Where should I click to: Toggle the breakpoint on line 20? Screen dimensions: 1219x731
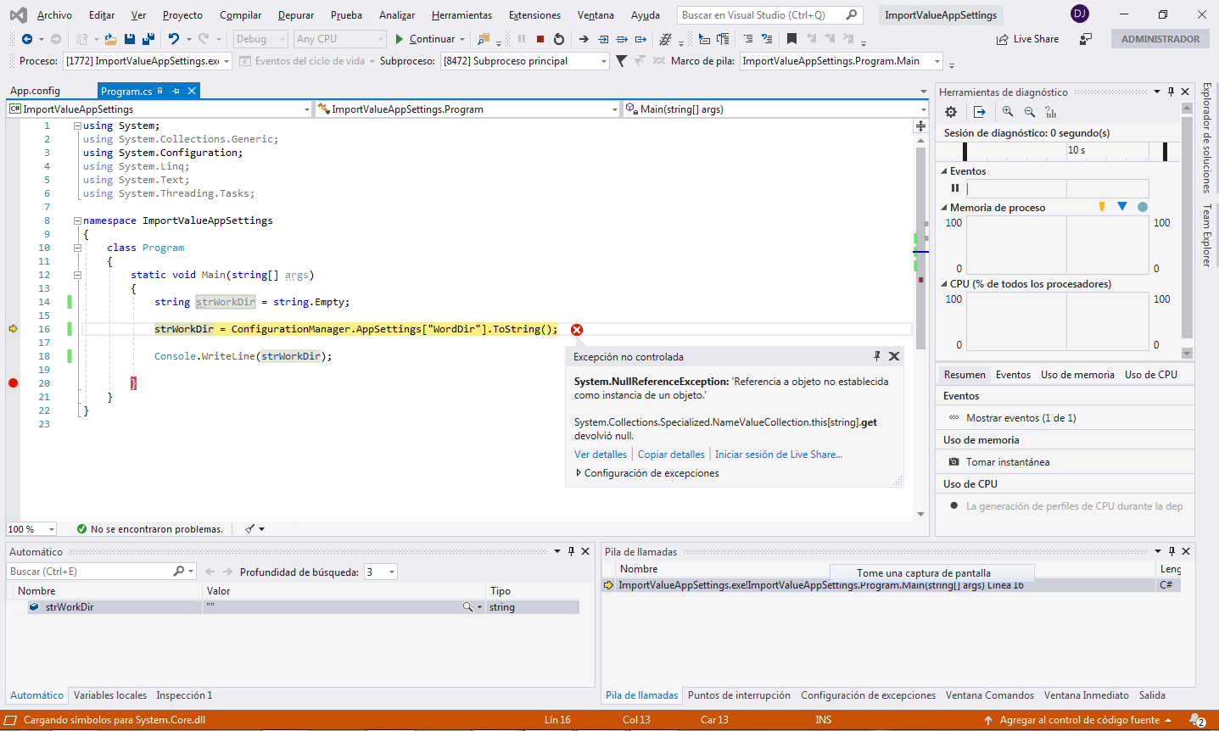coord(13,383)
